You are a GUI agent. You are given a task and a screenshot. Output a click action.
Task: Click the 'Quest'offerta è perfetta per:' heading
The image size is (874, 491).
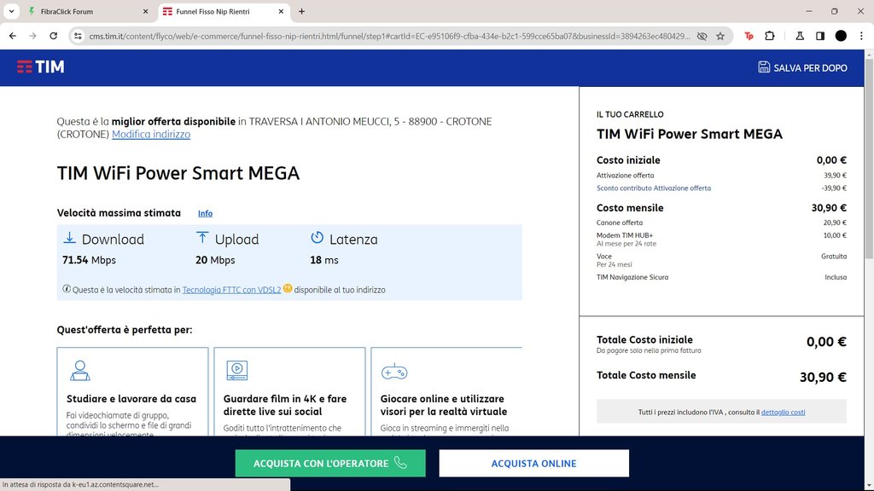(125, 330)
